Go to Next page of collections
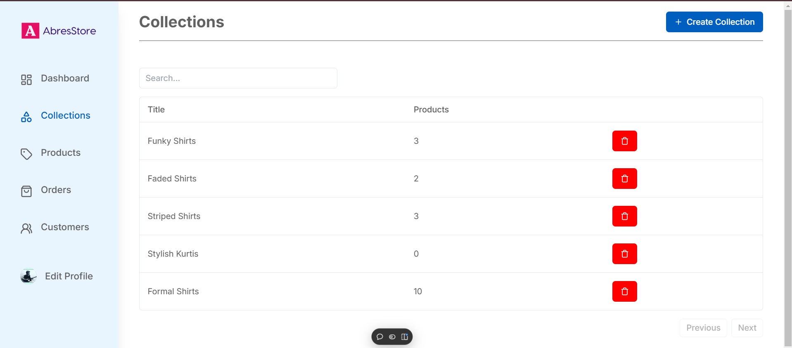The height and width of the screenshot is (348, 792). 747,328
